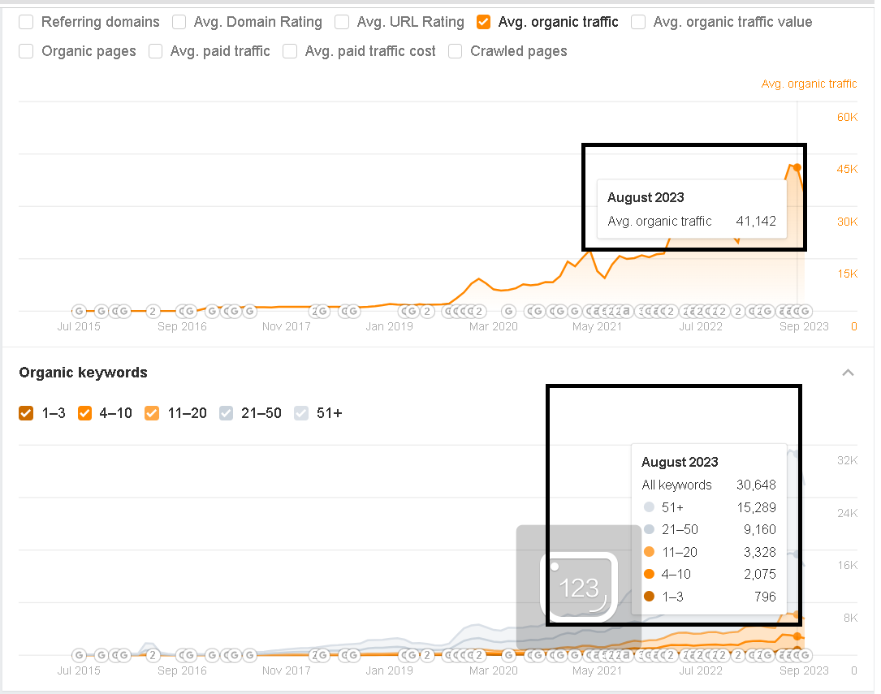Click the first G update marker on traffic chart
The width and height of the screenshot is (881, 694).
click(79, 311)
